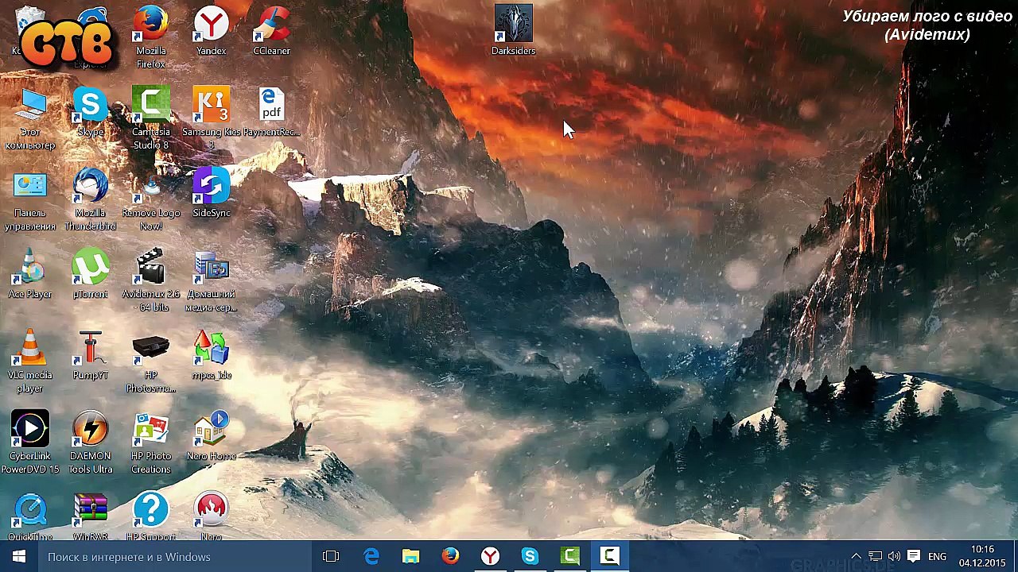Select the Yandex browser desktop shortcut
Image resolution: width=1018 pixels, height=572 pixels.
click(211, 32)
